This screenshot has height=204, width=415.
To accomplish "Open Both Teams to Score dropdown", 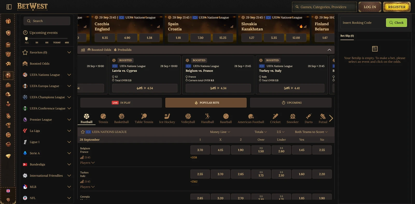I will click(x=311, y=132).
